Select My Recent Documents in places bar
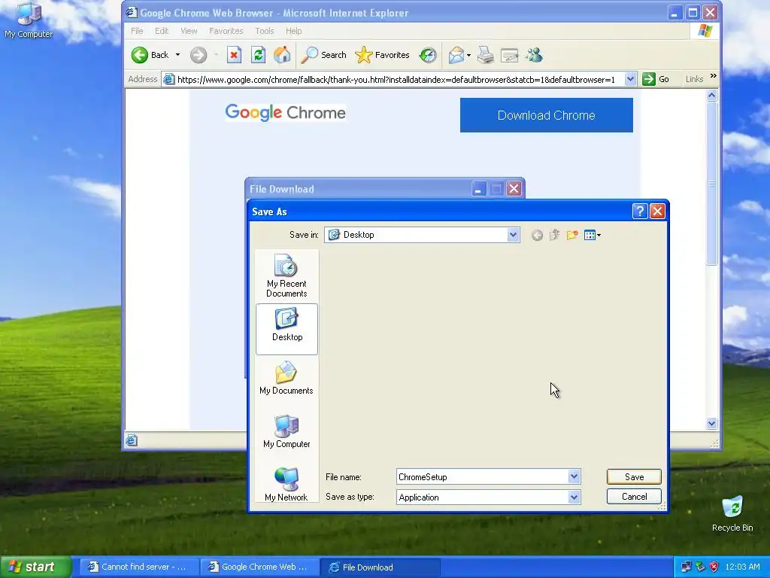The image size is (770, 578). point(286,275)
